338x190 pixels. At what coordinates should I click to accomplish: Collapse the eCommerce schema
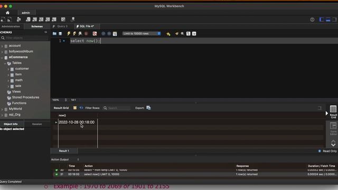click(x=2, y=58)
